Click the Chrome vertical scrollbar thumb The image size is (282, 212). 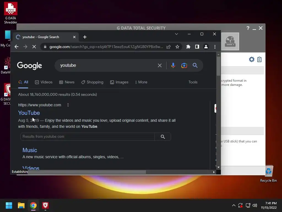pyautogui.click(x=218, y=66)
